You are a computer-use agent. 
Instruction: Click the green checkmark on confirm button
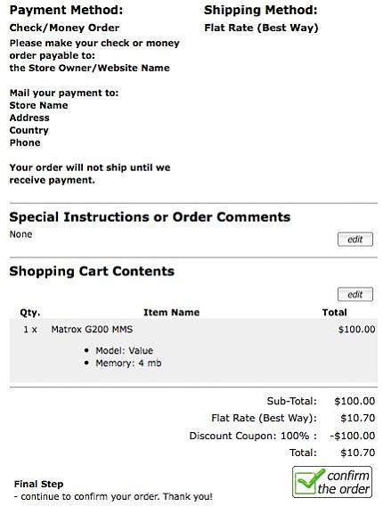point(310,481)
